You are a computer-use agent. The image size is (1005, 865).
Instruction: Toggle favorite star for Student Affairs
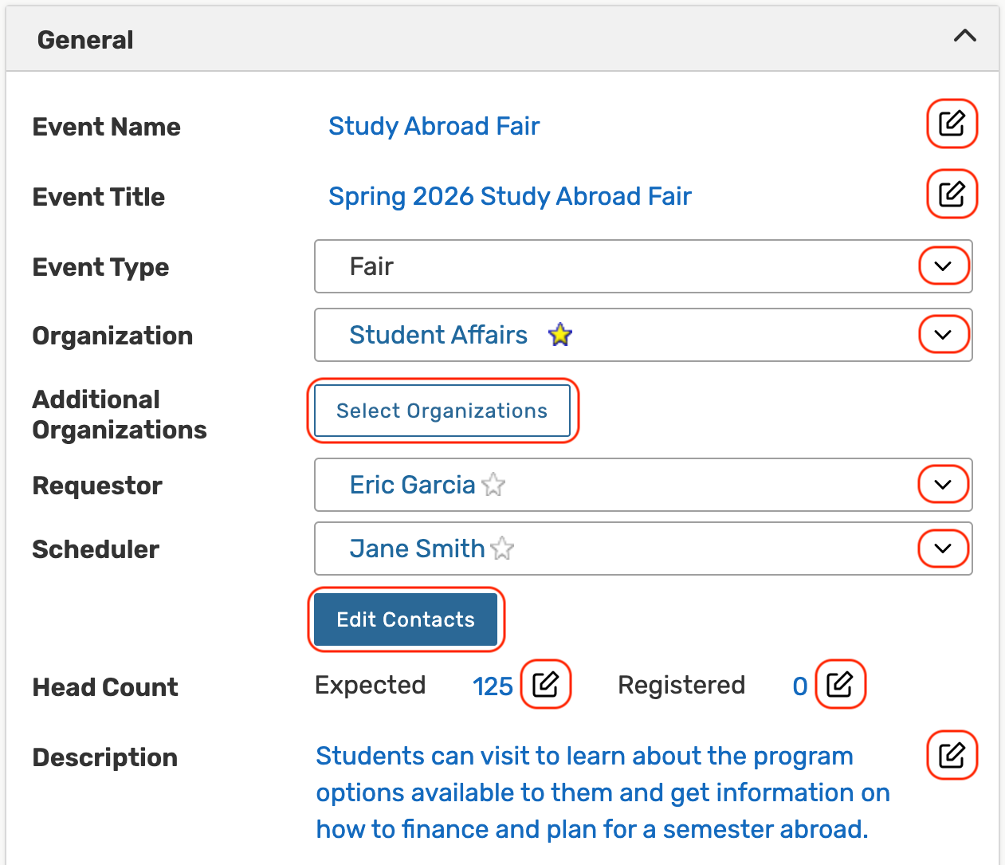point(560,335)
